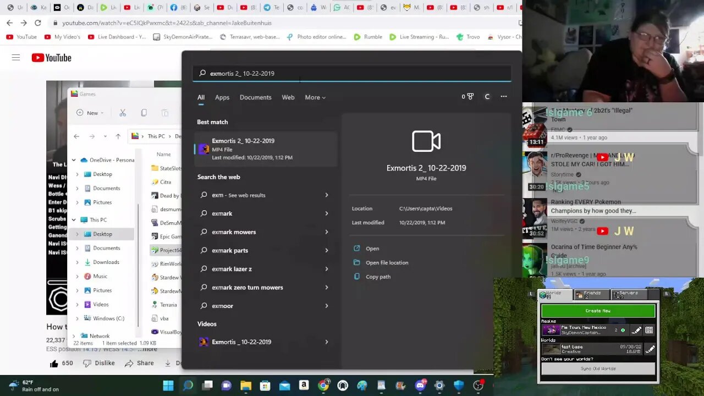This screenshot has width=704, height=396.
Task: Click the taskbar Search magnifier icon
Action: pos(188,386)
